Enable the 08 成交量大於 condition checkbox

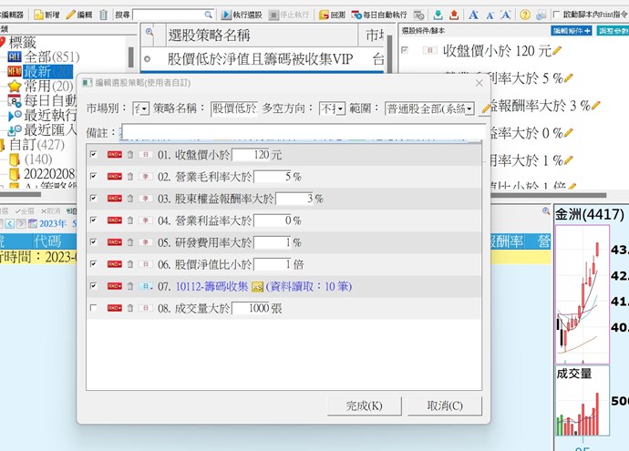pyautogui.click(x=95, y=309)
